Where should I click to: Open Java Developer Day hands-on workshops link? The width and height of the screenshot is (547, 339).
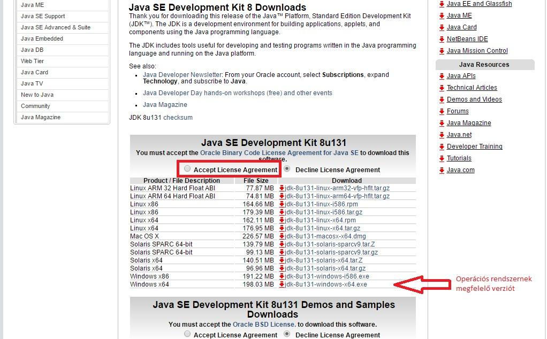(x=237, y=93)
